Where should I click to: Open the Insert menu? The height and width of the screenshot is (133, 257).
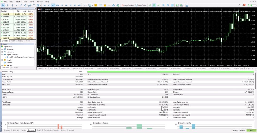tap(18, 2)
